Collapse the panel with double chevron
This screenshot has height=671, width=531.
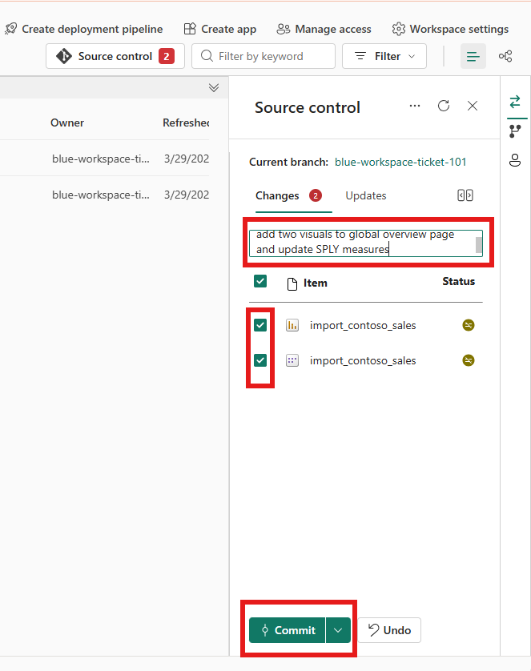[x=214, y=88]
